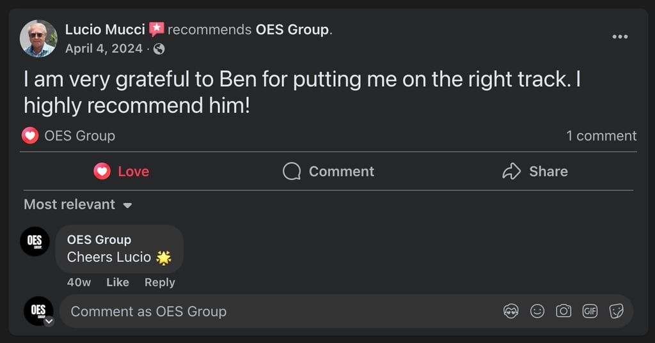Reply to the Cheers Lucio comment
This screenshot has width=655, height=343.
[159, 282]
